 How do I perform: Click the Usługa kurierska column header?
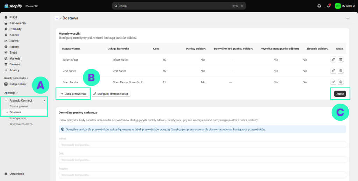pos(118,49)
